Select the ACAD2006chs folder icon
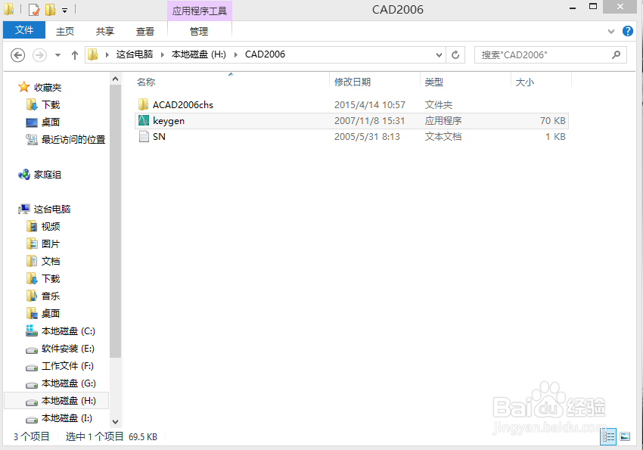The image size is (643, 450). 143,104
